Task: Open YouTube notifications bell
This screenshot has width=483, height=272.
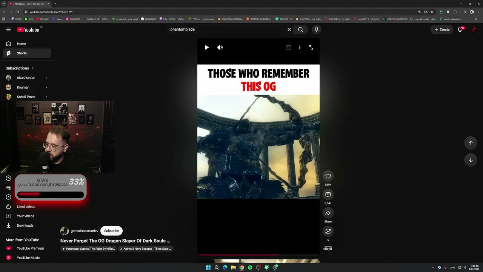Action: click(x=460, y=29)
